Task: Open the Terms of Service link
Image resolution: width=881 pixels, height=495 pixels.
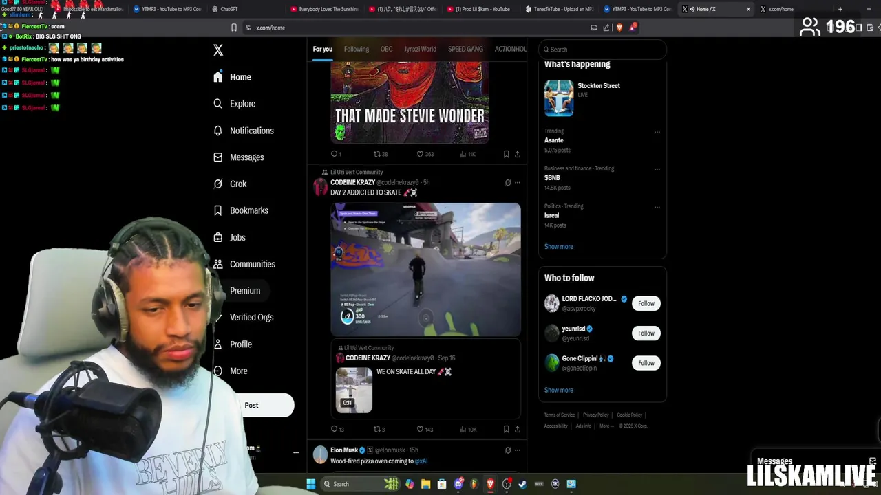Action: pyautogui.click(x=560, y=415)
